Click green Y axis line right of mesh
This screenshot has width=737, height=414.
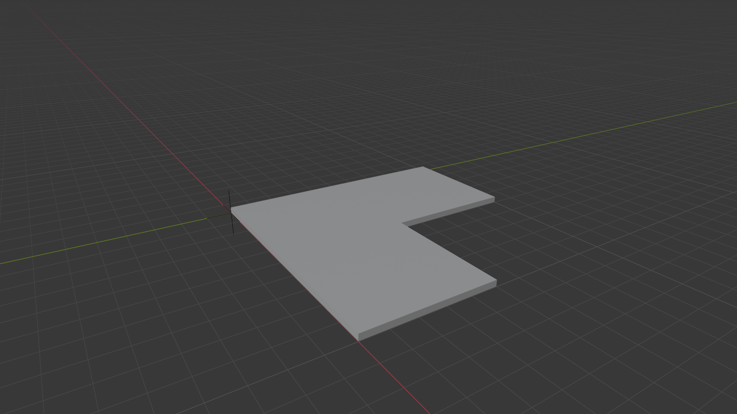(576, 137)
